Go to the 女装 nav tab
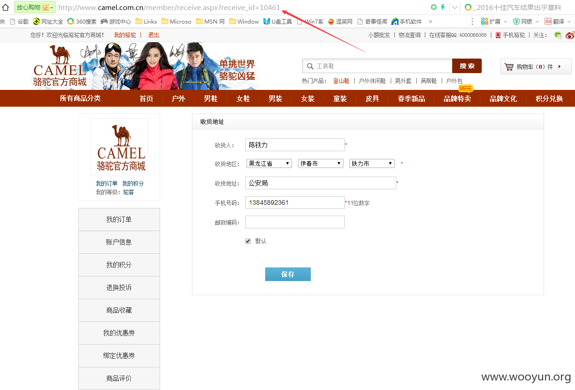 point(308,99)
